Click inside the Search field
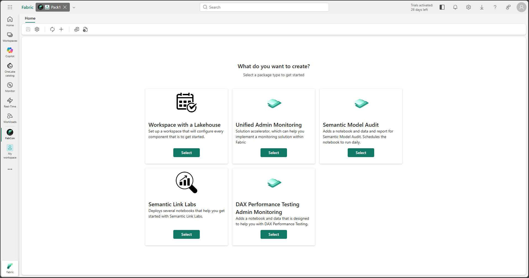Screen dimensions: 529x278 coord(264,7)
